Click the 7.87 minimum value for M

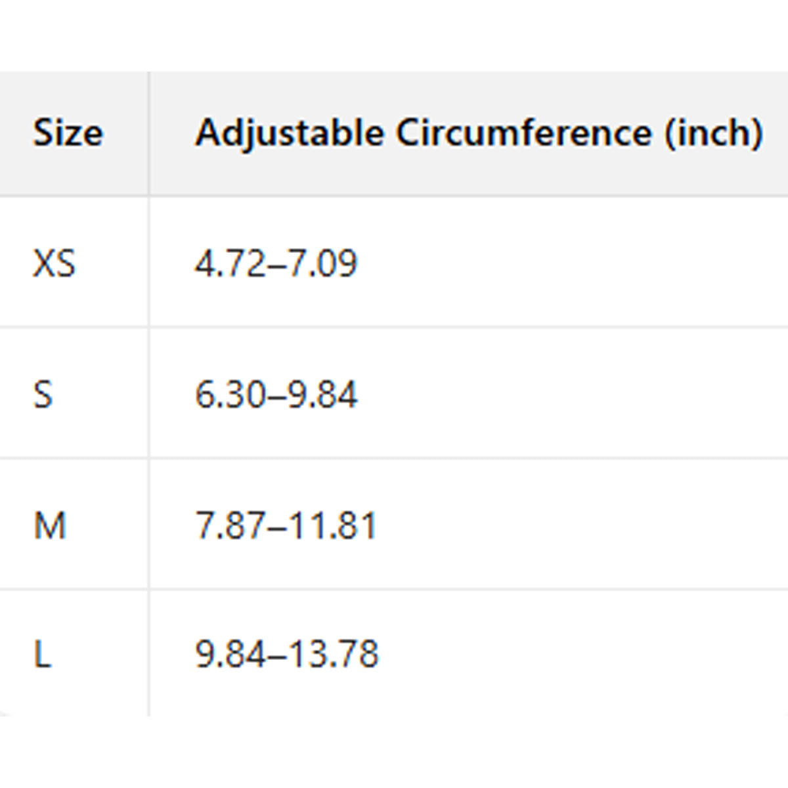coord(229,525)
